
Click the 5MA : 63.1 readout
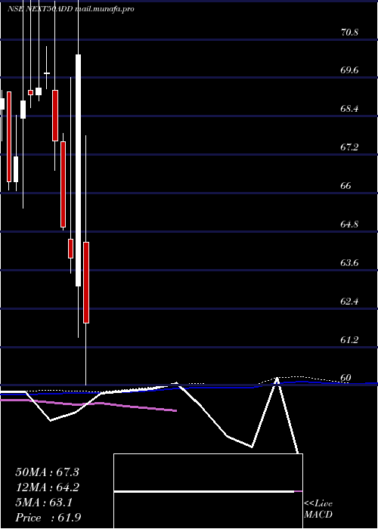(44, 503)
